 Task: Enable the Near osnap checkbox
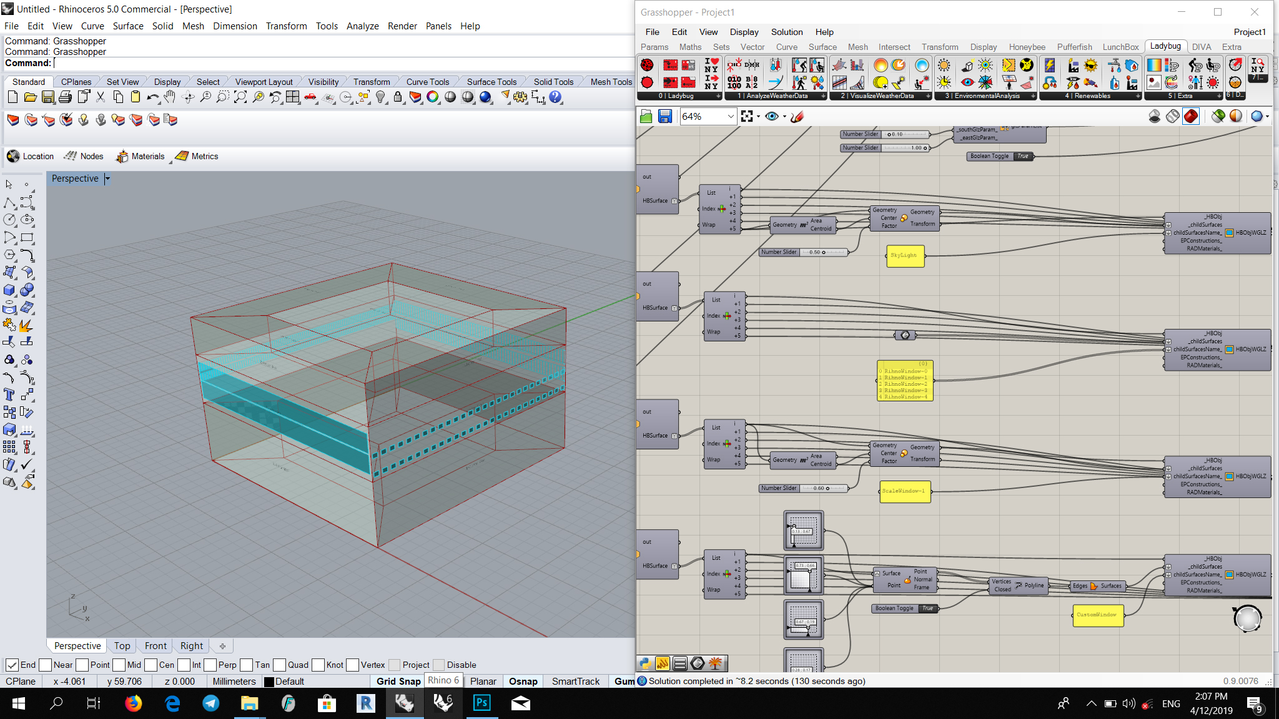click(x=45, y=665)
